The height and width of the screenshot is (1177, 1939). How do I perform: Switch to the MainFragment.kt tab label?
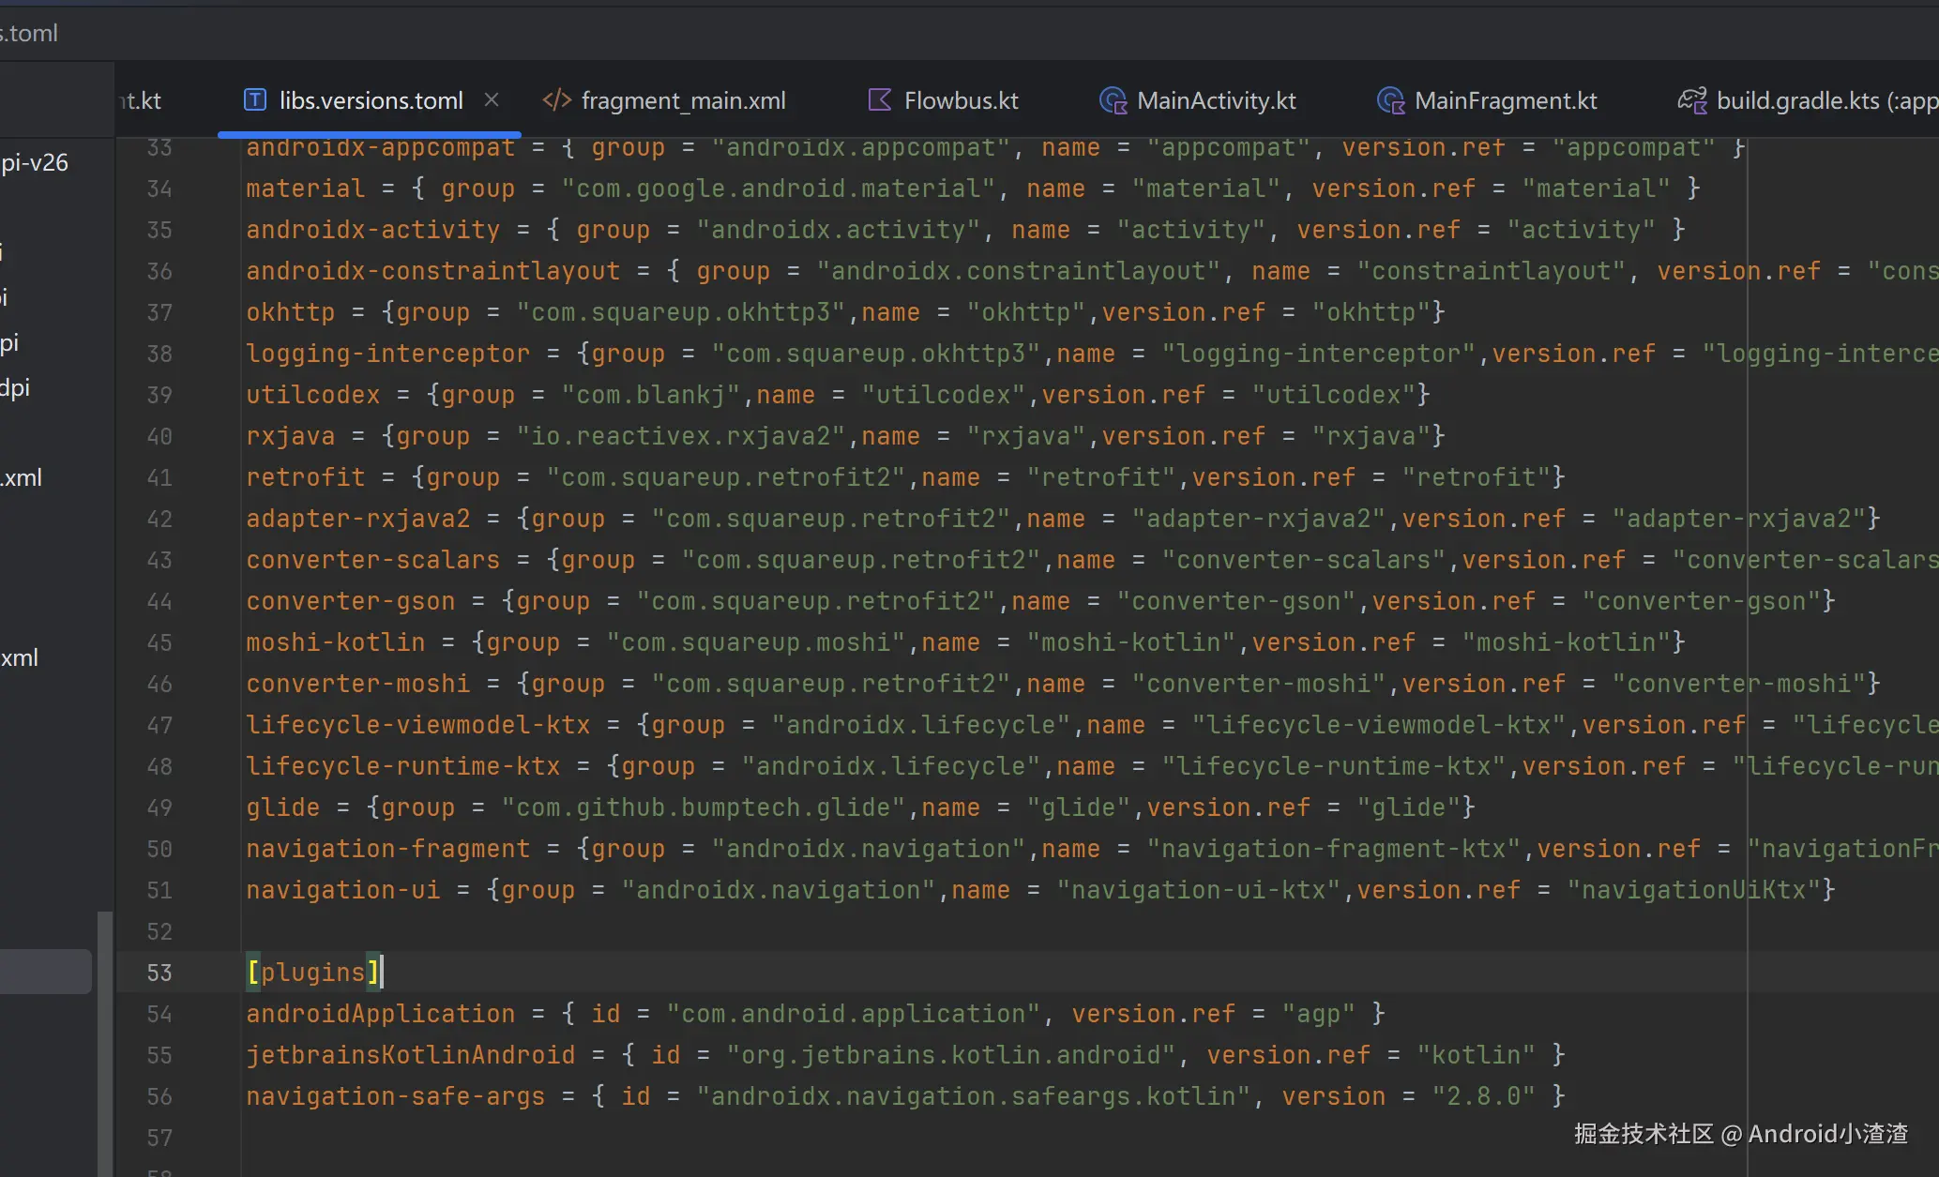click(1505, 100)
